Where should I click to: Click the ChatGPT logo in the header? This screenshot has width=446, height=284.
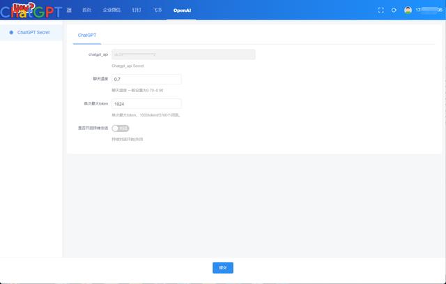[x=31, y=10]
